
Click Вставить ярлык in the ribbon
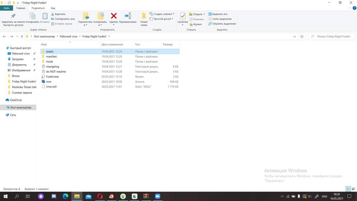pyautogui.click(x=61, y=24)
